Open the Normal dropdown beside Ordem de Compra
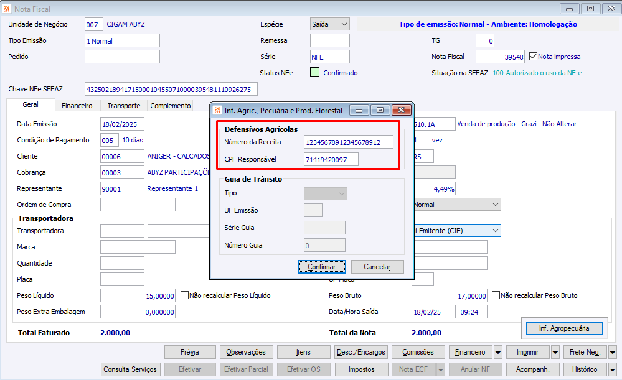 coord(456,205)
